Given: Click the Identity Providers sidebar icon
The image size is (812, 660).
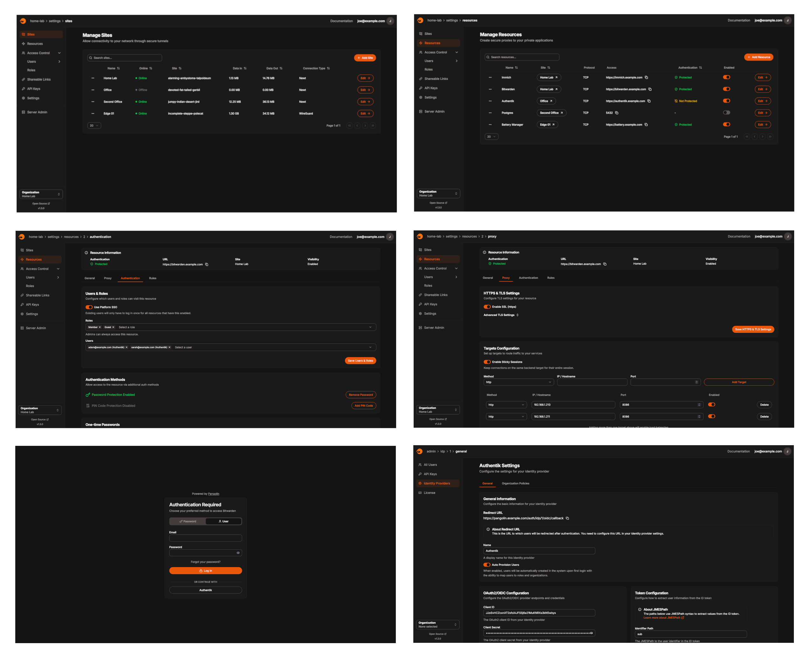Looking at the screenshot, I should pyautogui.click(x=420, y=484).
